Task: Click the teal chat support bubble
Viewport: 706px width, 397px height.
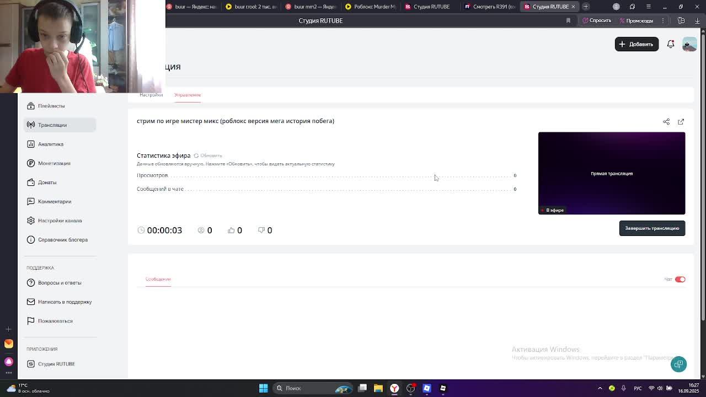Action: 678,364
